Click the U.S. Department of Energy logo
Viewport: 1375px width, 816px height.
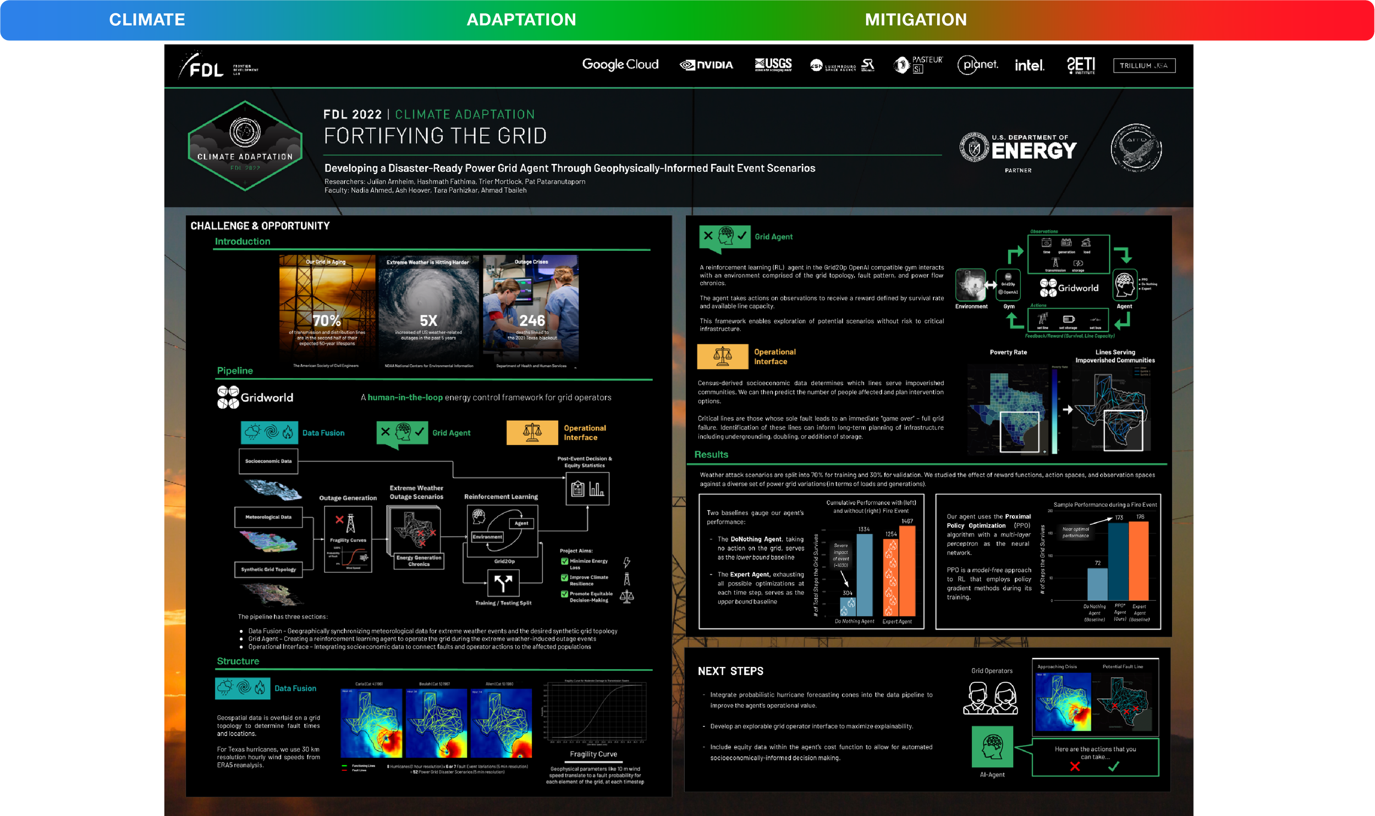[1018, 147]
